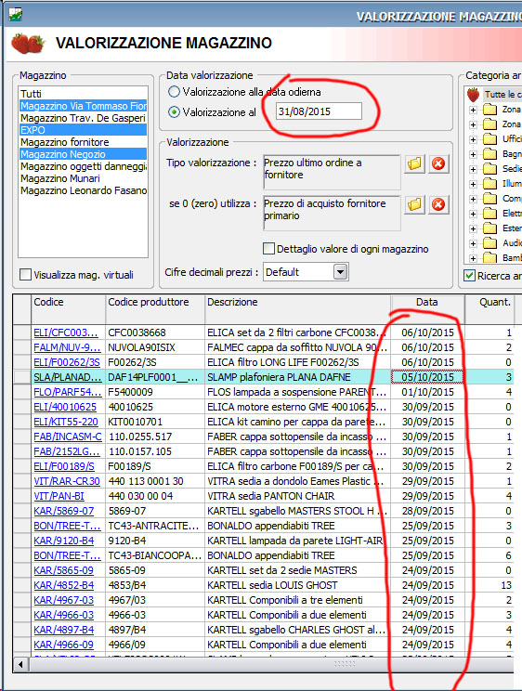Open article link FAB/INCASM-C
The height and width of the screenshot is (691, 522).
[x=68, y=437]
